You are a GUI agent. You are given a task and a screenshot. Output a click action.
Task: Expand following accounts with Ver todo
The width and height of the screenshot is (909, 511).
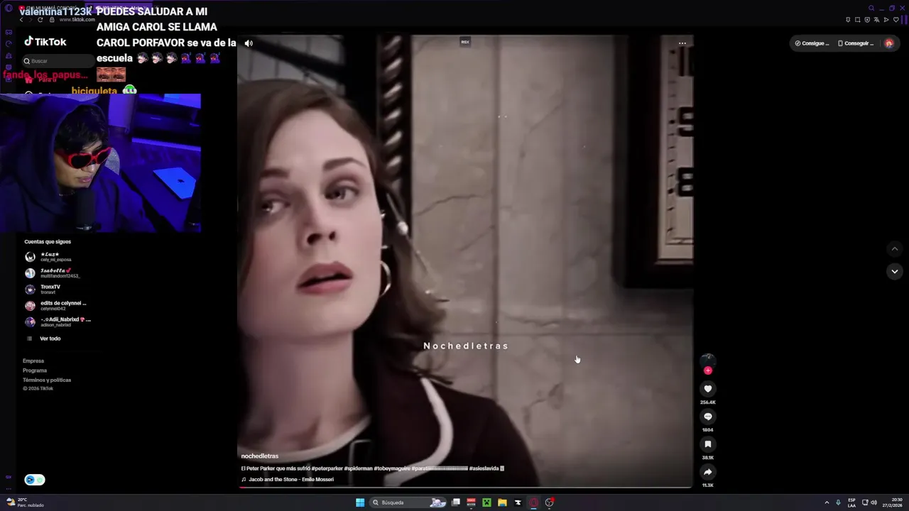coord(50,339)
